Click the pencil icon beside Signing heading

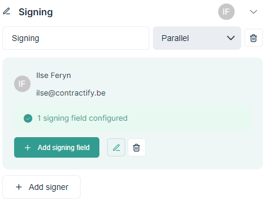click(x=6, y=11)
